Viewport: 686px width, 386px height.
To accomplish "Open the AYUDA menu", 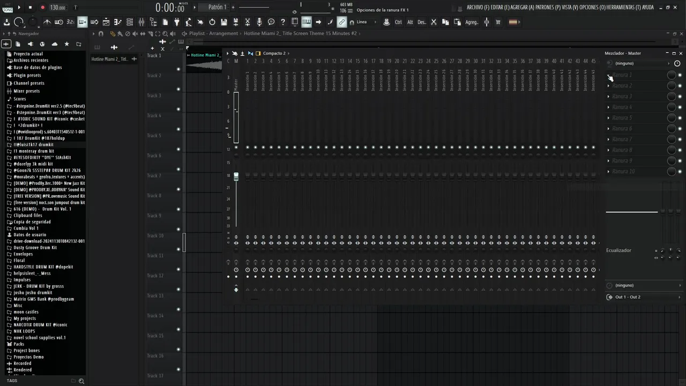I will click(x=648, y=8).
